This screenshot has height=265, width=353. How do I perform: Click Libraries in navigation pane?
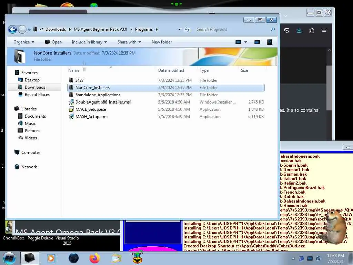29,109
